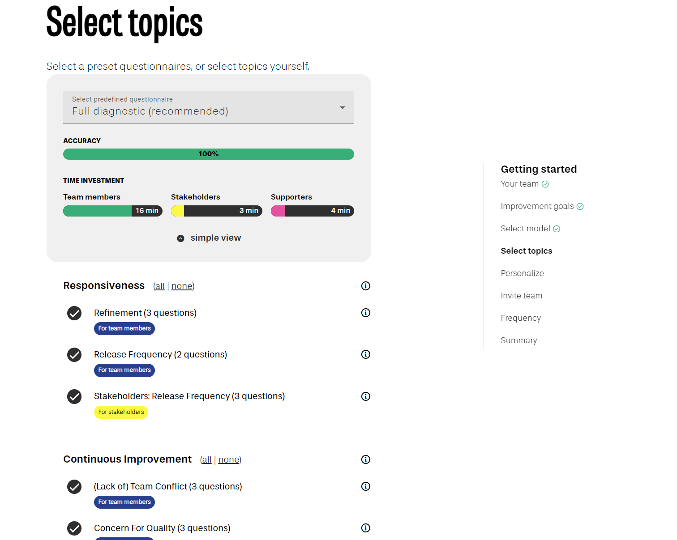Show info for Refinement topic
Viewport: 677px width, 540px height.
366,313
